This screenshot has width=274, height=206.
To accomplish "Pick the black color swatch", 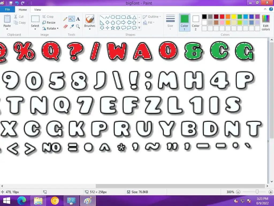I will point(204,17).
